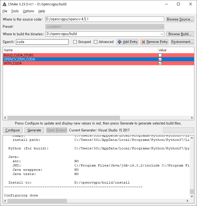
Task: Click the Generate button
Action: point(34,130)
